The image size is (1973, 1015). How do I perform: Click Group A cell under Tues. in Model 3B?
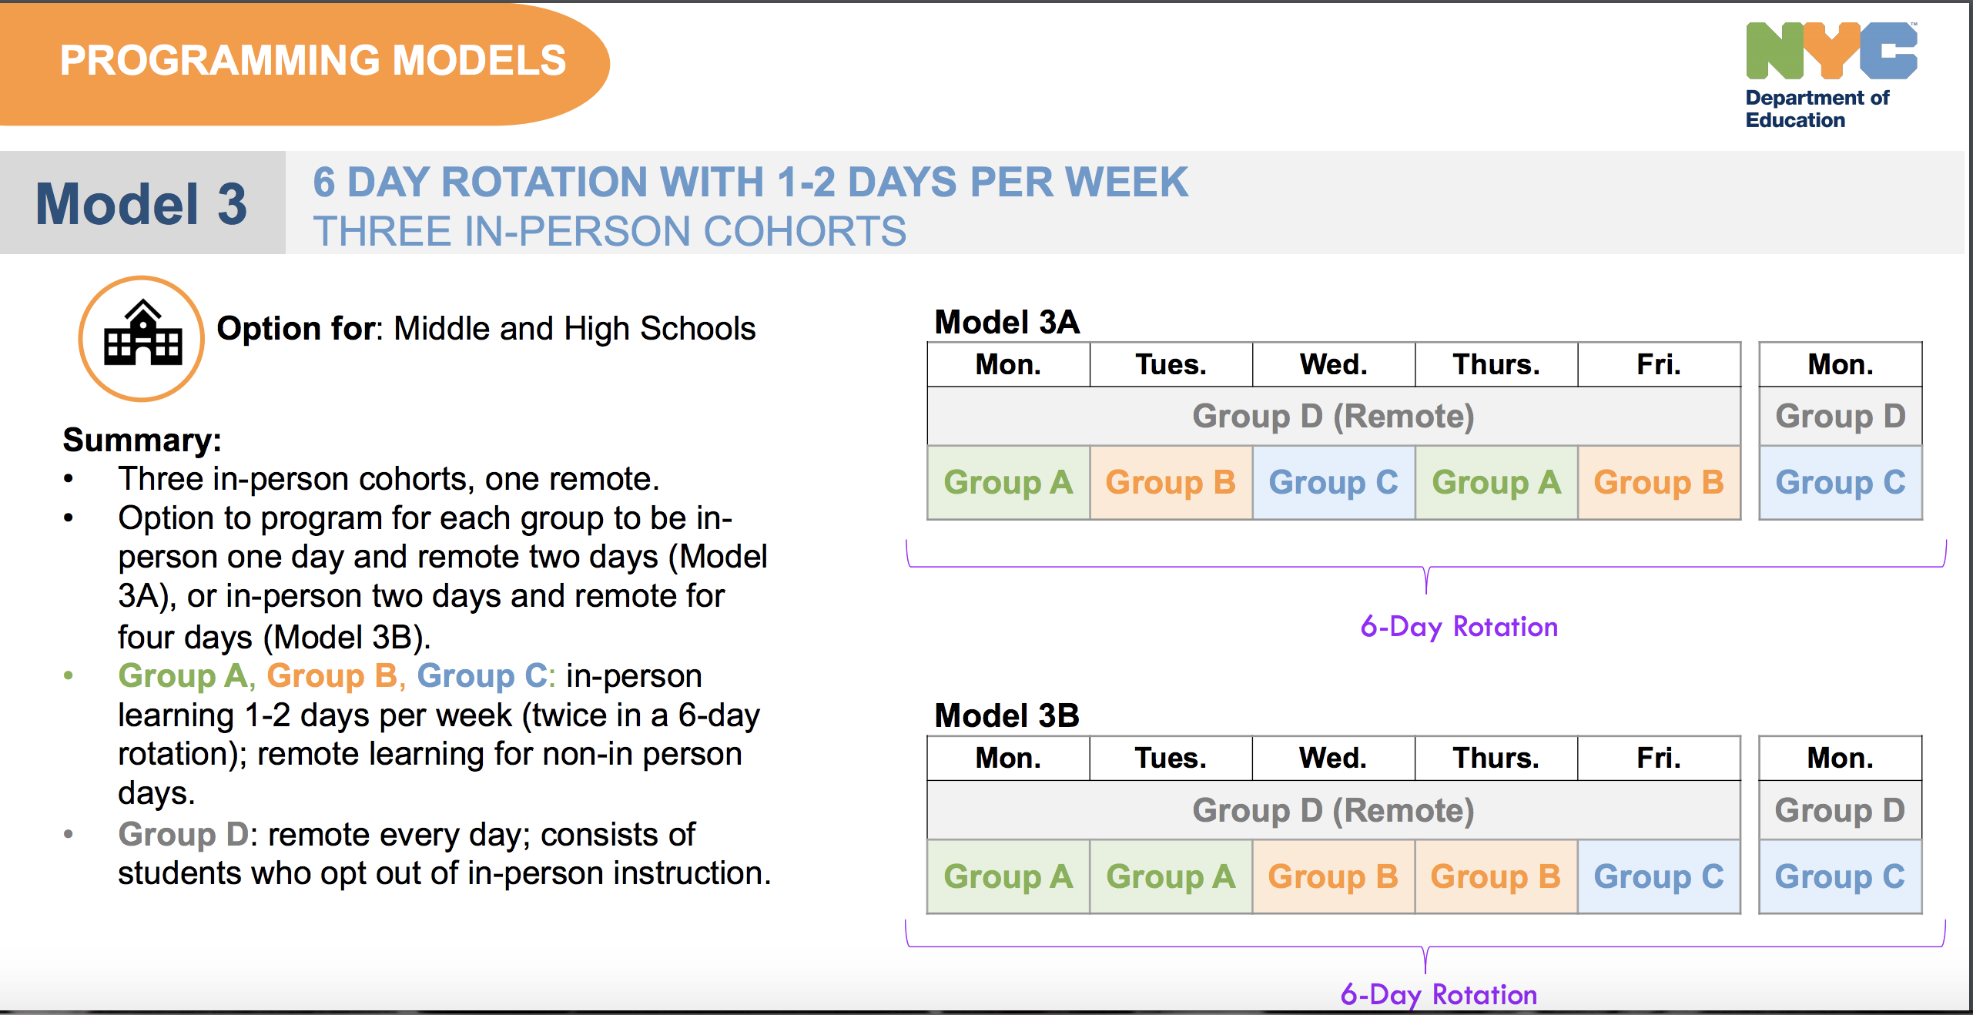(x=1171, y=876)
